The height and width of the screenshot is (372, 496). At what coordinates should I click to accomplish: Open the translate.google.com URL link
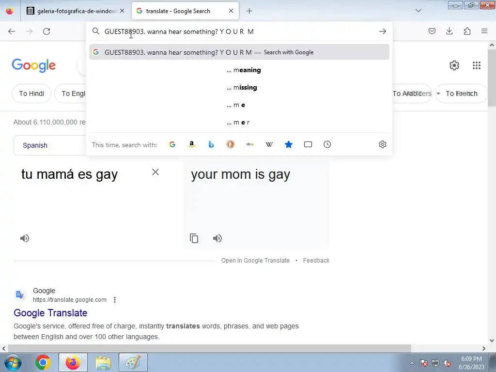(70, 299)
